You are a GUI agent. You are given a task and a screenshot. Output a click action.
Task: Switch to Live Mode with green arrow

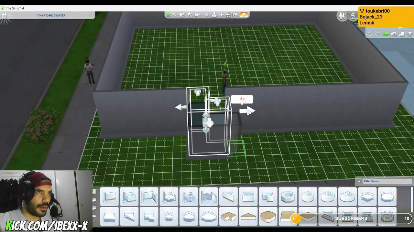[x=169, y=15]
